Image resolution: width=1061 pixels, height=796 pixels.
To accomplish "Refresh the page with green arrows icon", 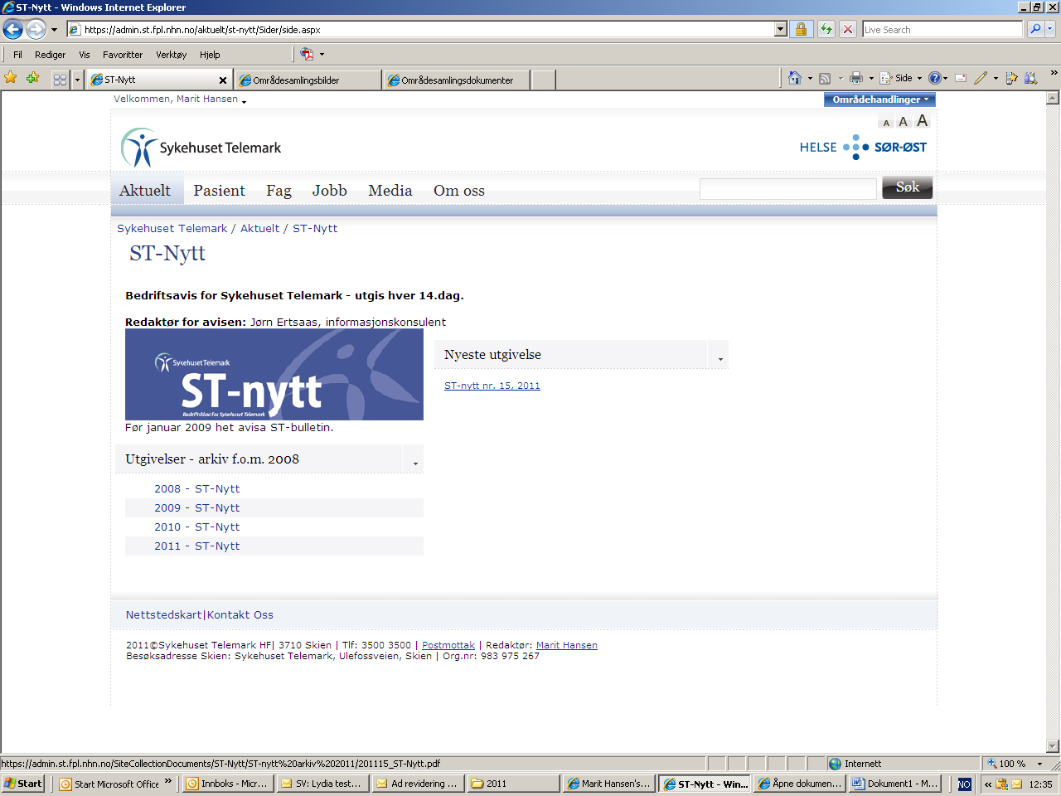I will coord(826,29).
